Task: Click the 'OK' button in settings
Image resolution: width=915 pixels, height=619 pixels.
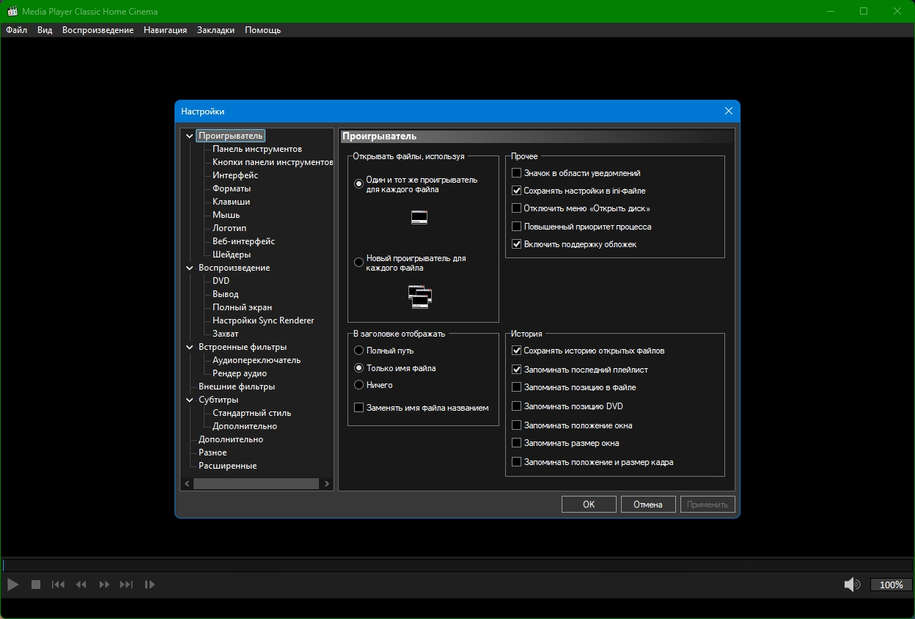Action: click(589, 505)
